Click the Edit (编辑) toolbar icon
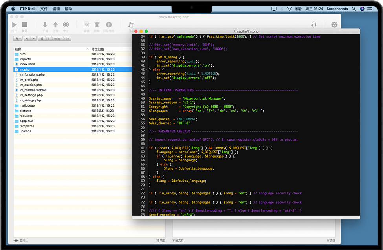Image resolution: width=383 pixels, height=250 pixels. click(86, 25)
